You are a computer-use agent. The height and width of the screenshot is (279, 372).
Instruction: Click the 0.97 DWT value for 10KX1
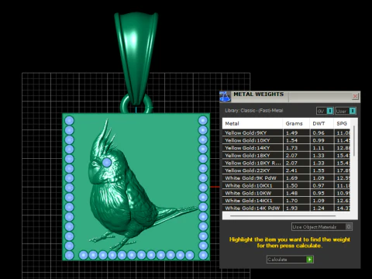pos(319,185)
